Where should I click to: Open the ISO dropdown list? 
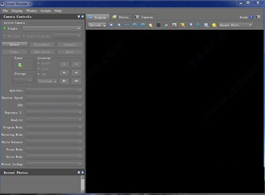coord(54,105)
